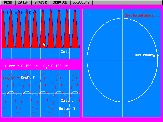This screenshot has width=163, height=122.
Task: Click the 'Auslenkung x' axis label
Action: (147, 55)
